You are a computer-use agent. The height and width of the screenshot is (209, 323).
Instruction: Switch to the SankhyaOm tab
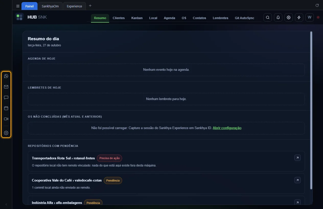click(x=50, y=6)
